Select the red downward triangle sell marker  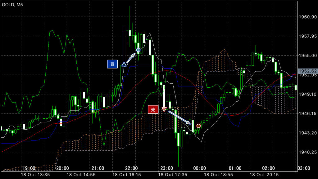pos(164,109)
